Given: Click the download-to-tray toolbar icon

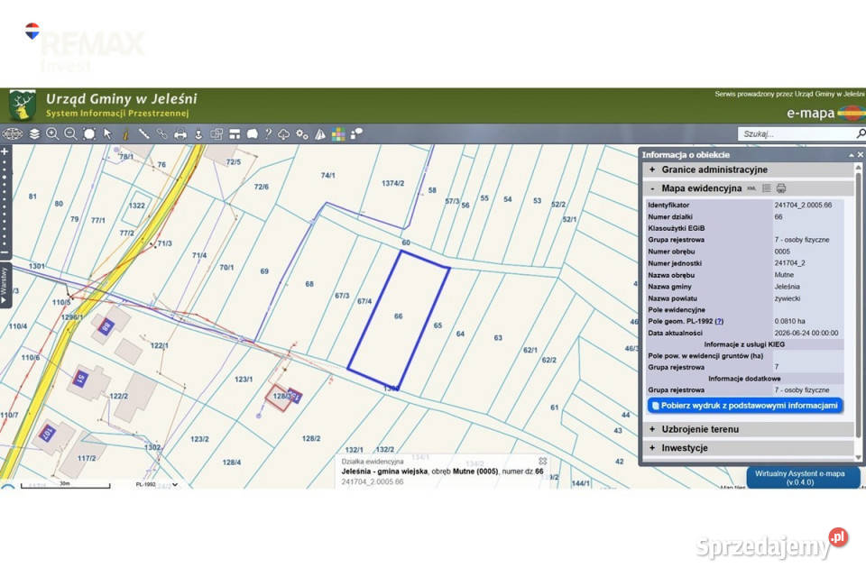Looking at the screenshot, I should (x=198, y=133).
